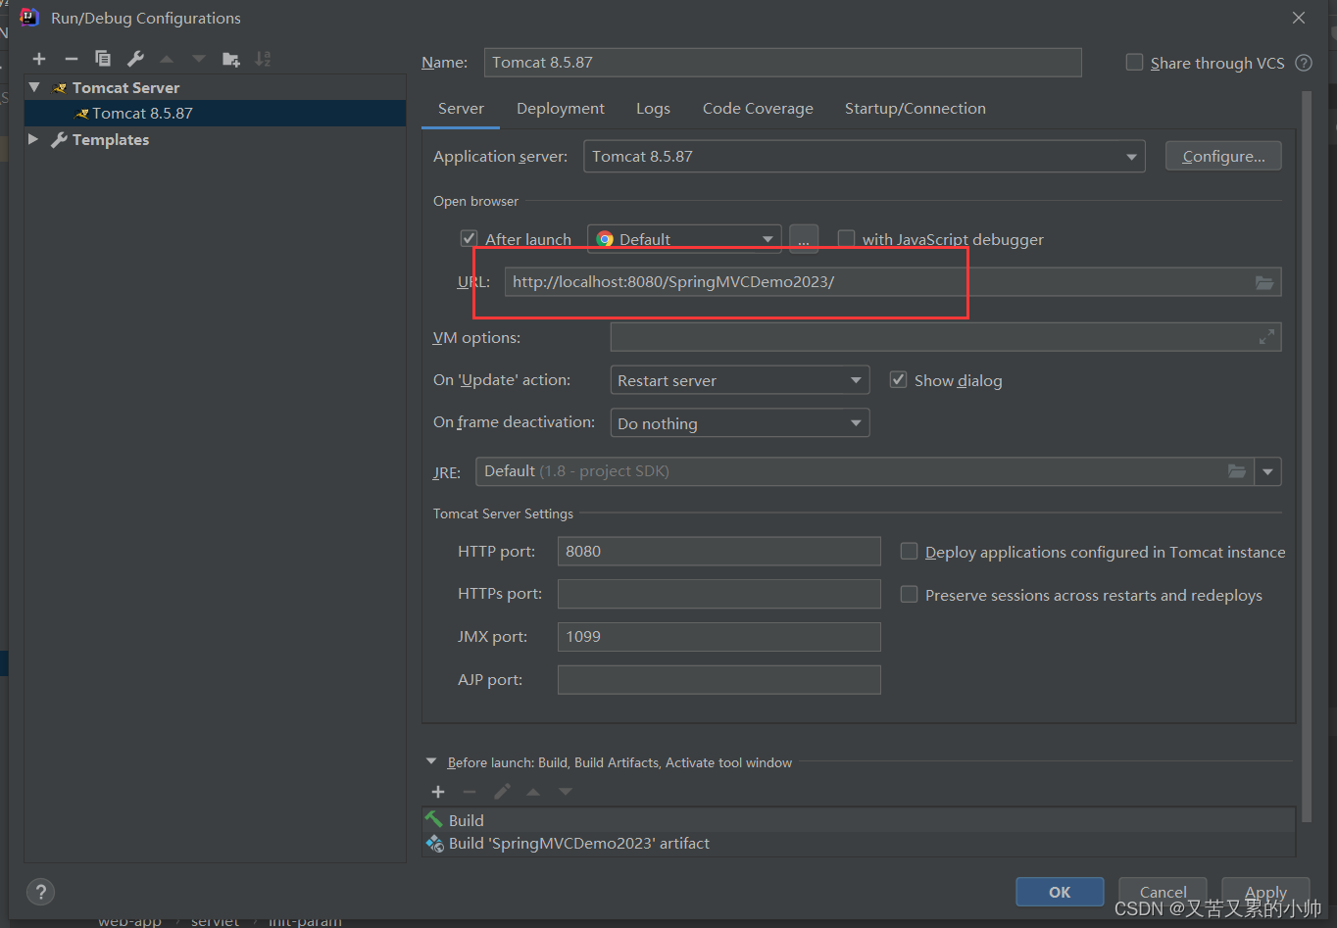This screenshot has width=1337, height=928.
Task: Remove the selected configuration with the minus icon
Action: pos(71,60)
